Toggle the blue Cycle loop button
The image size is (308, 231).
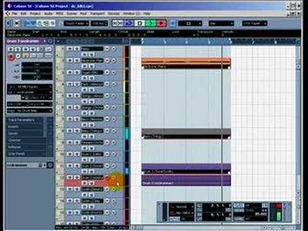[128, 23]
